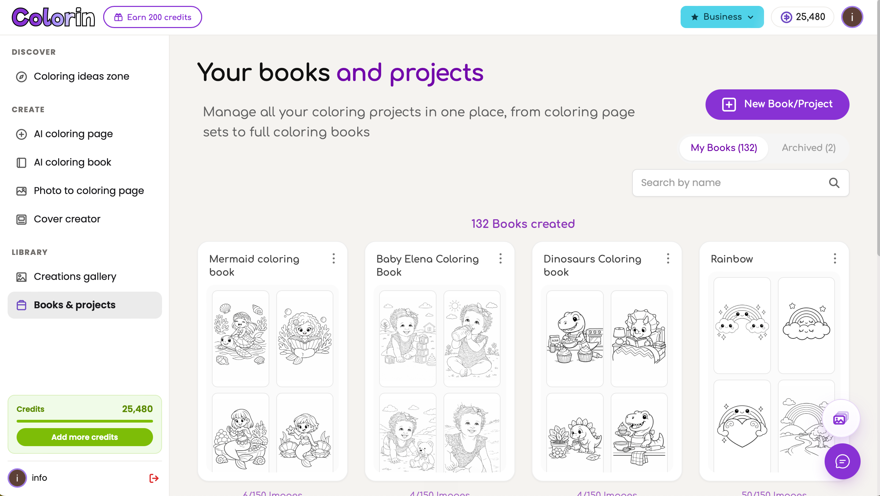Open Mermaid coloring book options menu
The height and width of the screenshot is (496, 880).
pyautogui.click(x=334, y=258)
